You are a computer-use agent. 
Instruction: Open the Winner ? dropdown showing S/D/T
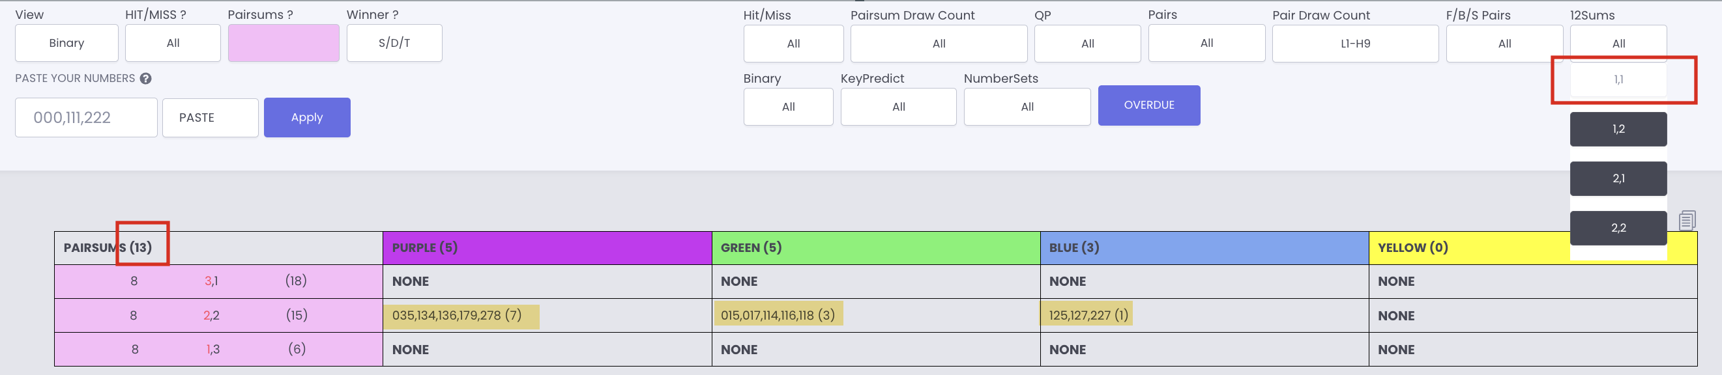coord(394,44)
